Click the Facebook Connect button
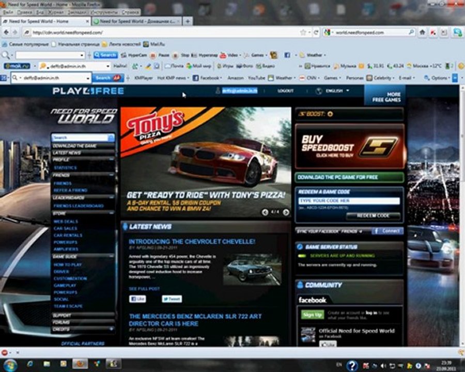 (x=388, y=231)
